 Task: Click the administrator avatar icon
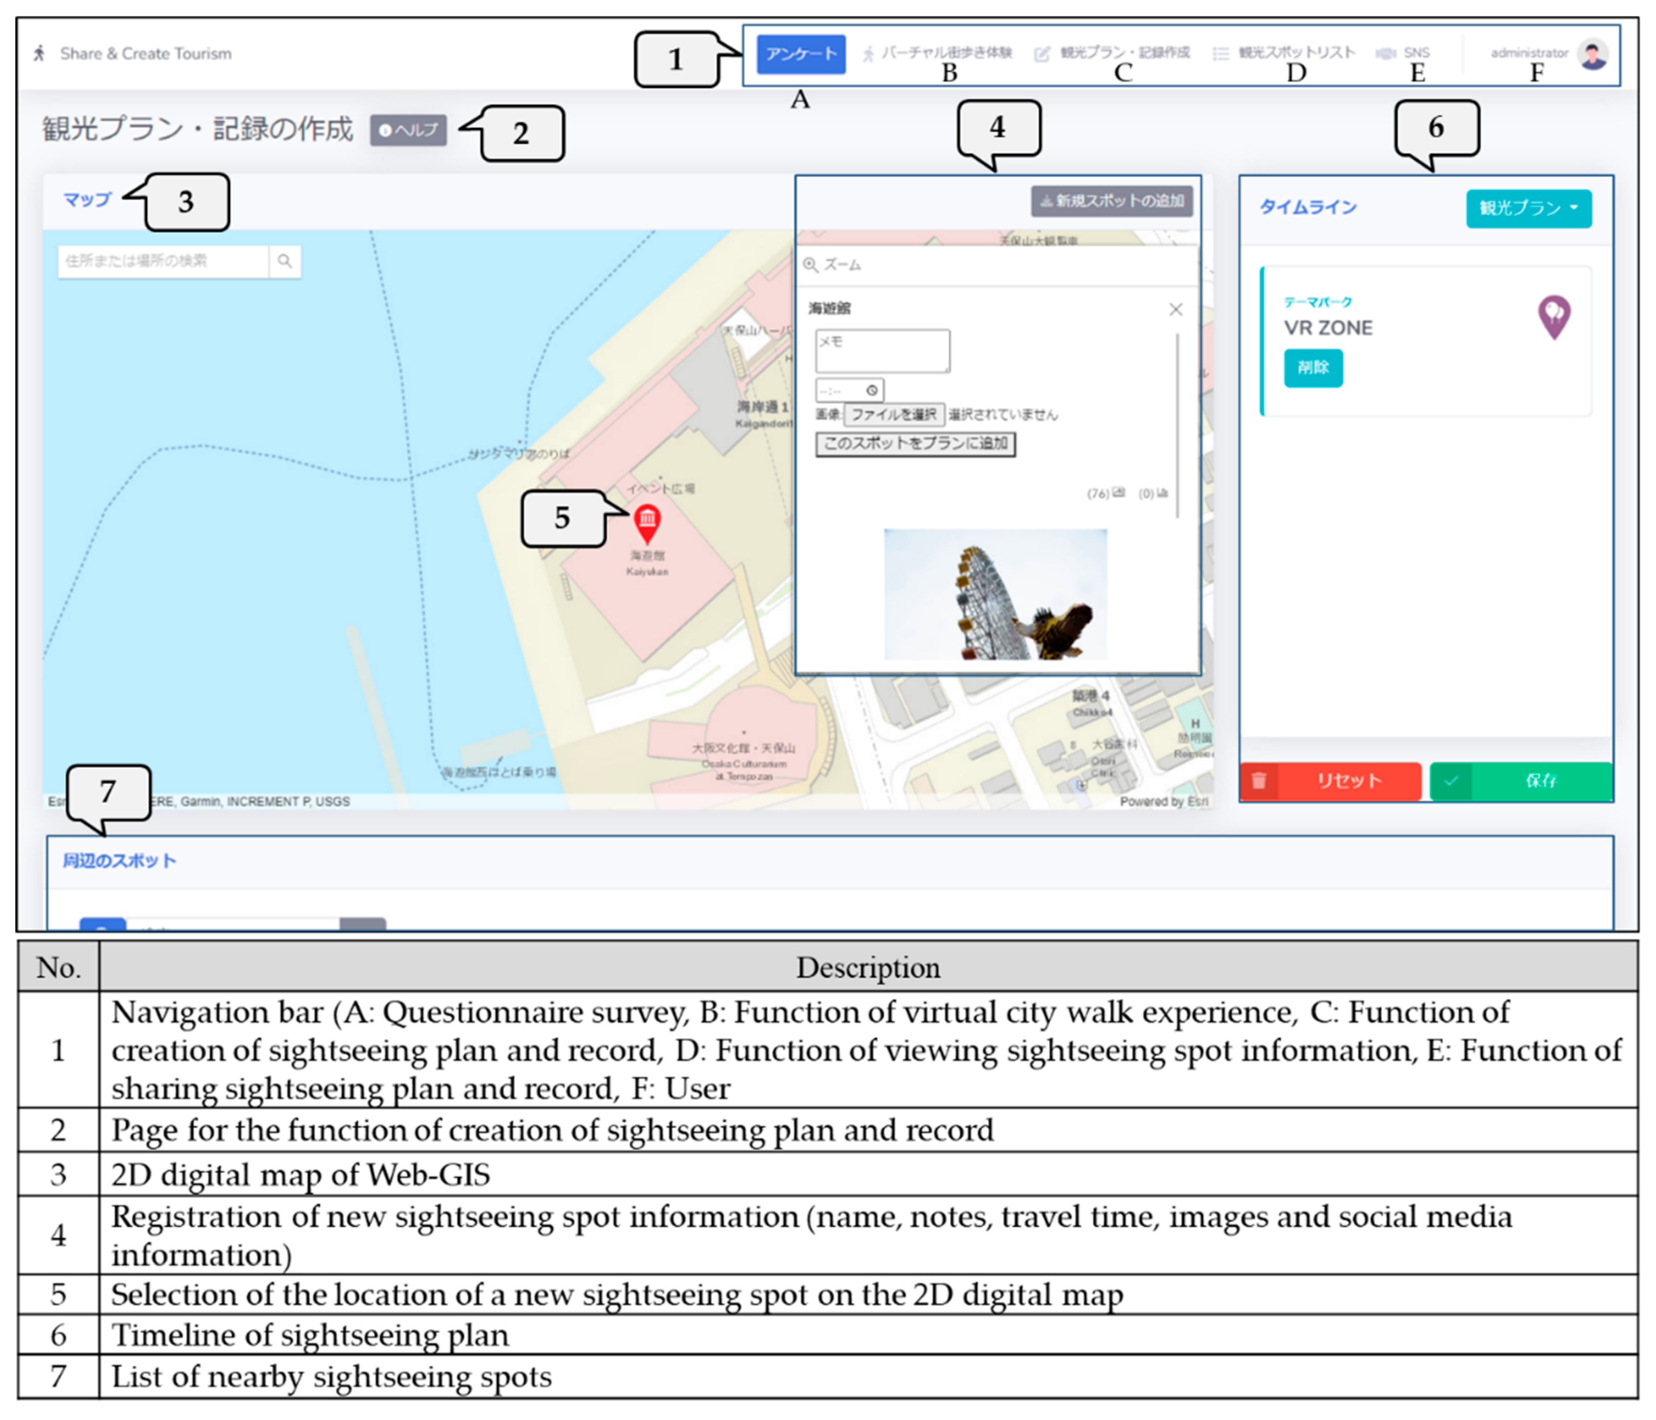(x=1593, y=53)
